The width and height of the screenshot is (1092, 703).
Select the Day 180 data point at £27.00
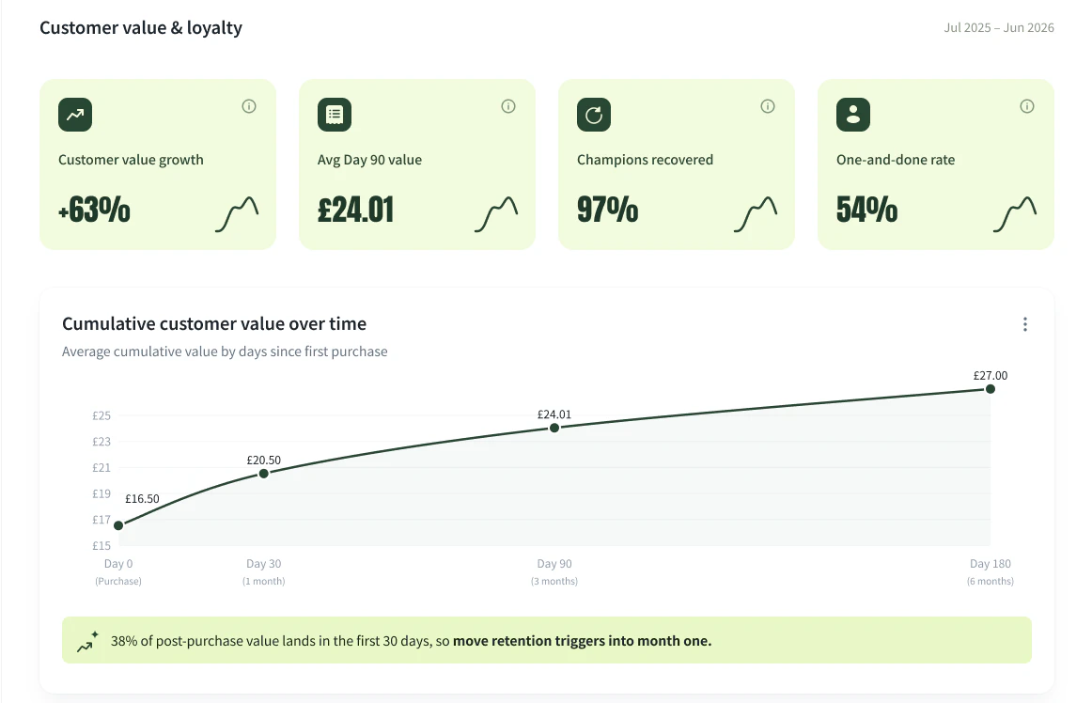pyautogui.click(x=991, y=389)
